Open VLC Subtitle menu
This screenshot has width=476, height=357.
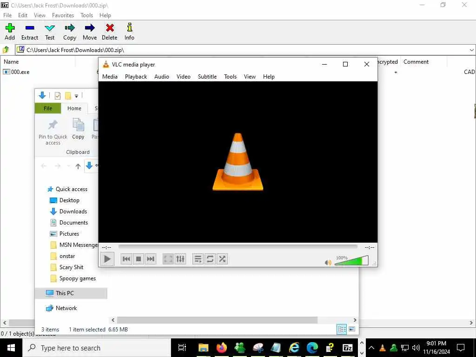coord(207,77)
